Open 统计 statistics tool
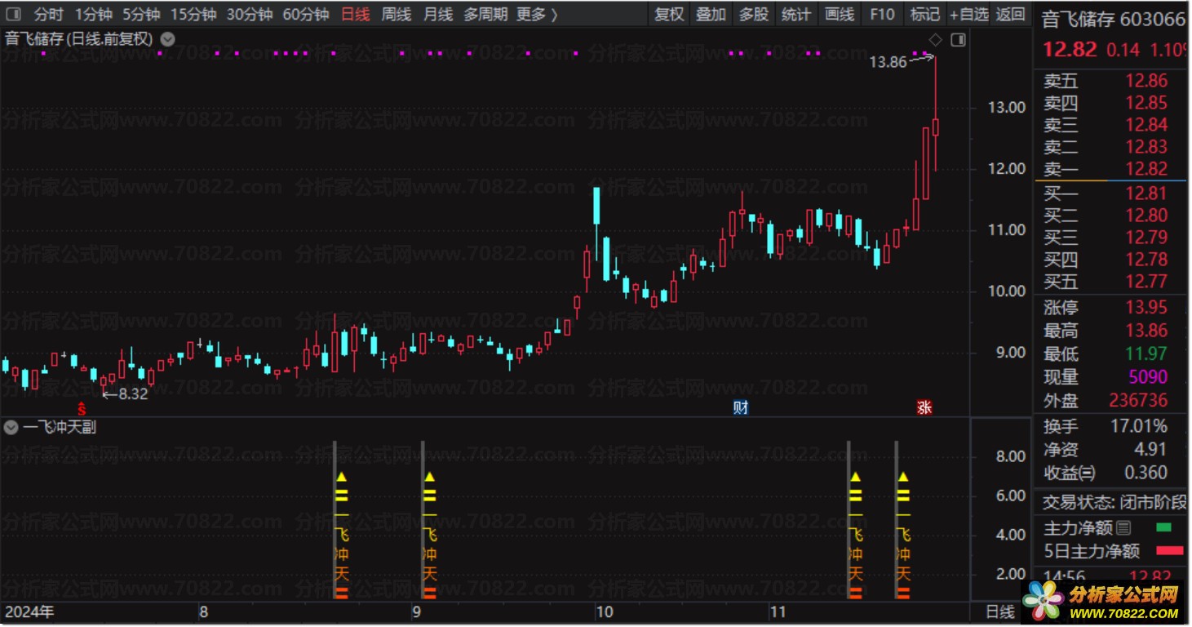The height and width of the screenshot is (627, 1192). (796, 15)
